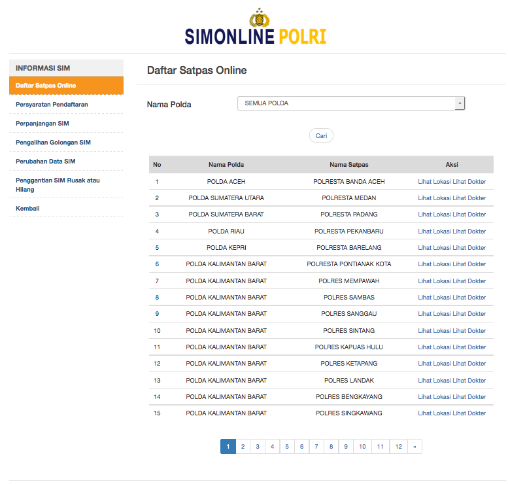Go to pagination page 6

302,447
